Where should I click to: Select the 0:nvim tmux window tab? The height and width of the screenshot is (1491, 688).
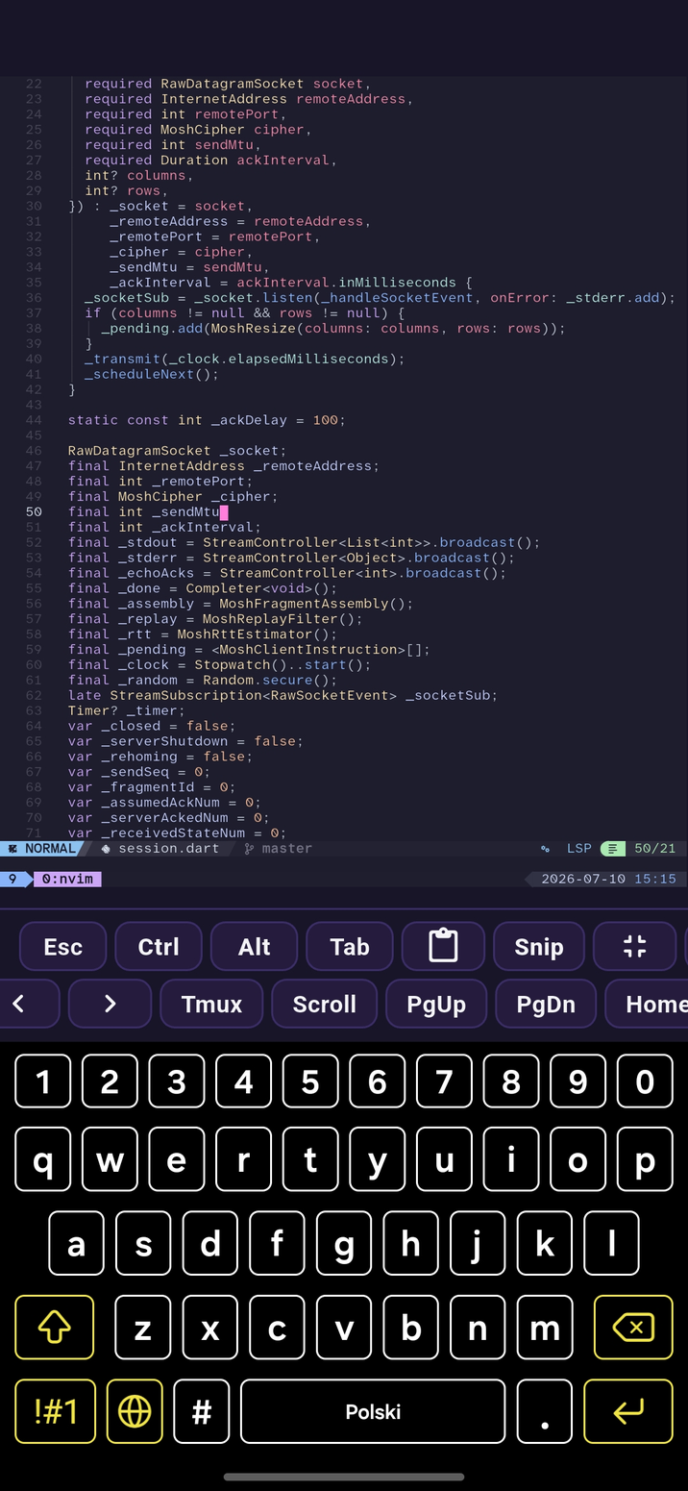(x=67, y=879)
